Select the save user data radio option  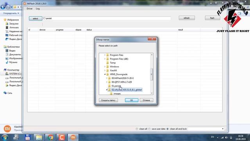(149, 129)
